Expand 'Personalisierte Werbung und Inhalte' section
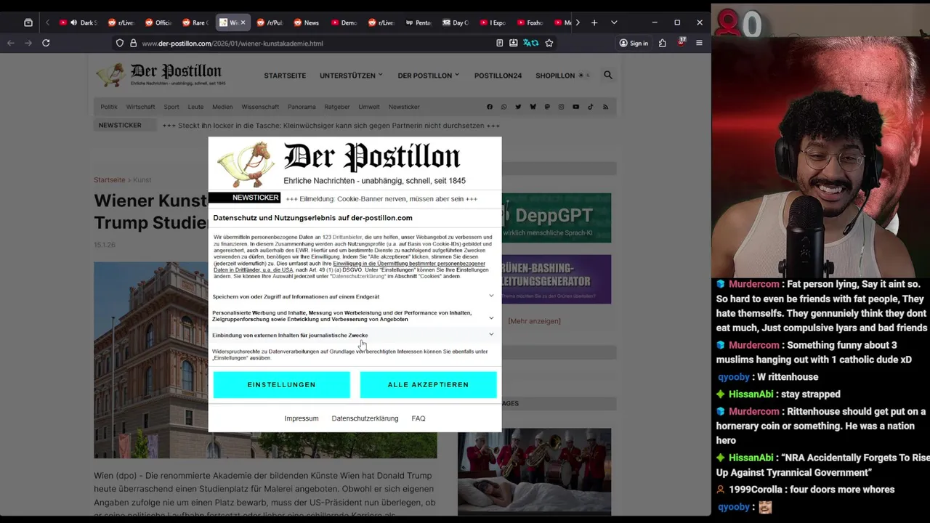The image size is (930, 523). pos(353,316)
